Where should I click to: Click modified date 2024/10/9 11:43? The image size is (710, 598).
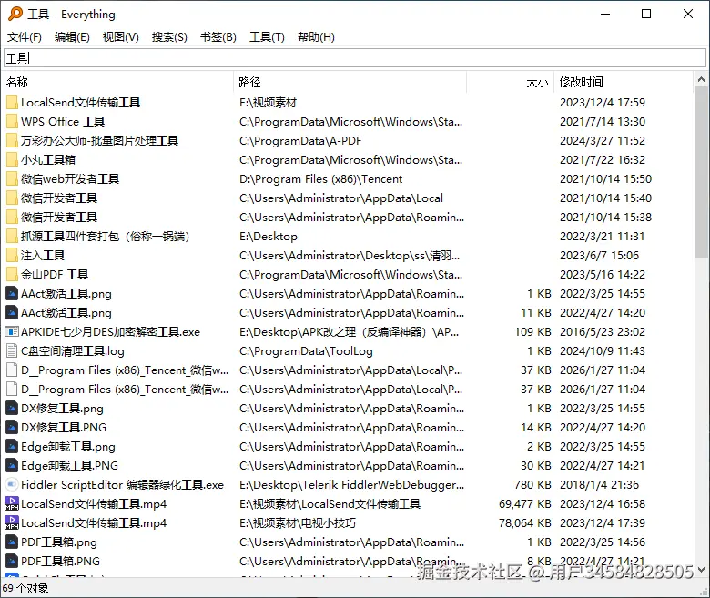(x=603, y=350)
